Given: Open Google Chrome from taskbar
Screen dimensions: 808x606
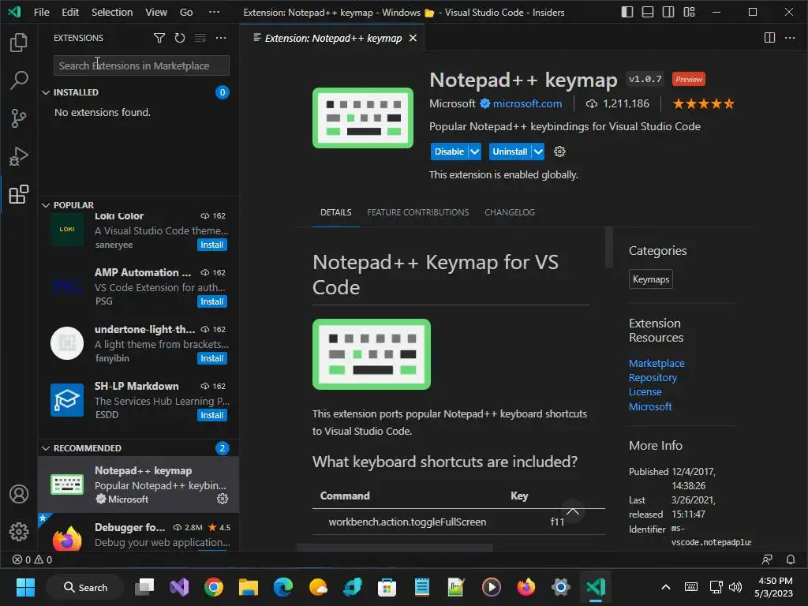Looking at the screenshot, I should [x=213, y=587].
